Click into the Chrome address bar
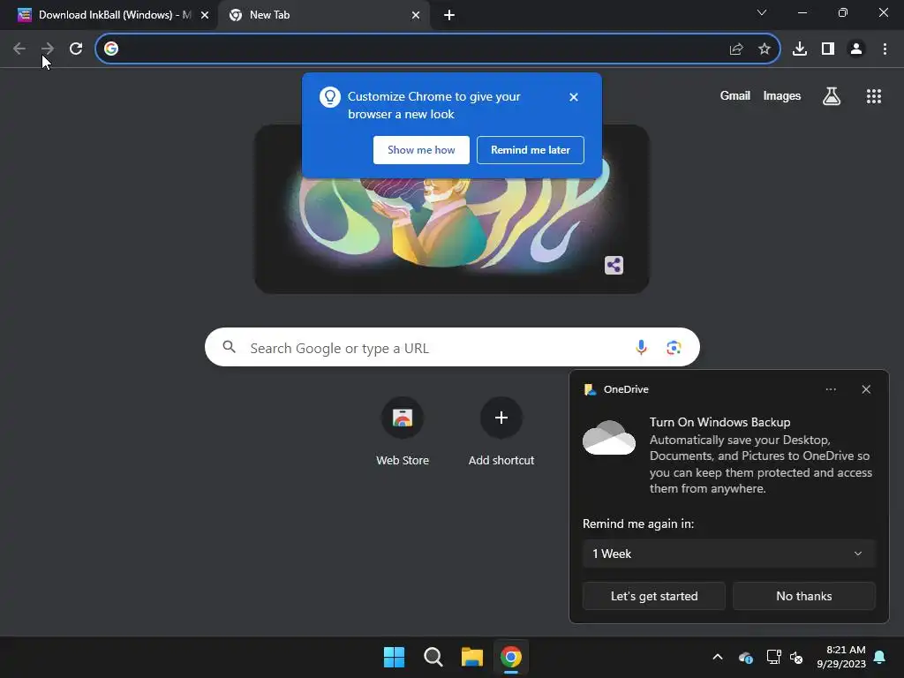Image resolution: width=904 pixels, height=678 pixels. pyautogui.click(x=438, y=49)
